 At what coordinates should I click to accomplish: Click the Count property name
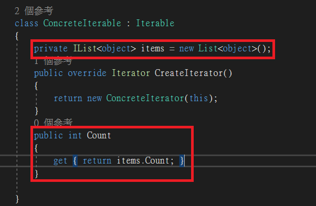99,135
